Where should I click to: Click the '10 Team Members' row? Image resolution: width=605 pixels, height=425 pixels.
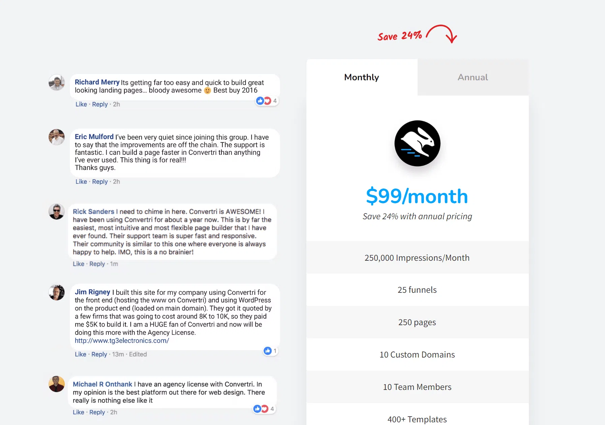click(417, 387)
